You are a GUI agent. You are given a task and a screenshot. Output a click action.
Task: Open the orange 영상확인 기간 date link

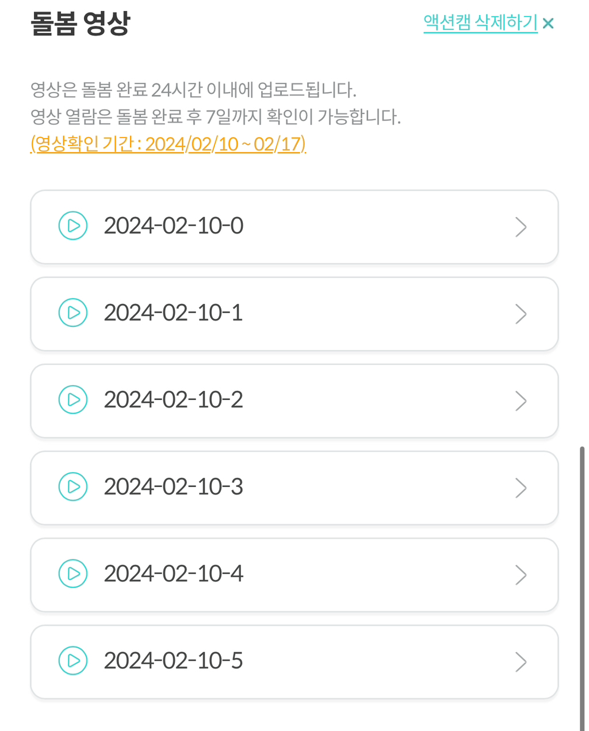168,144
